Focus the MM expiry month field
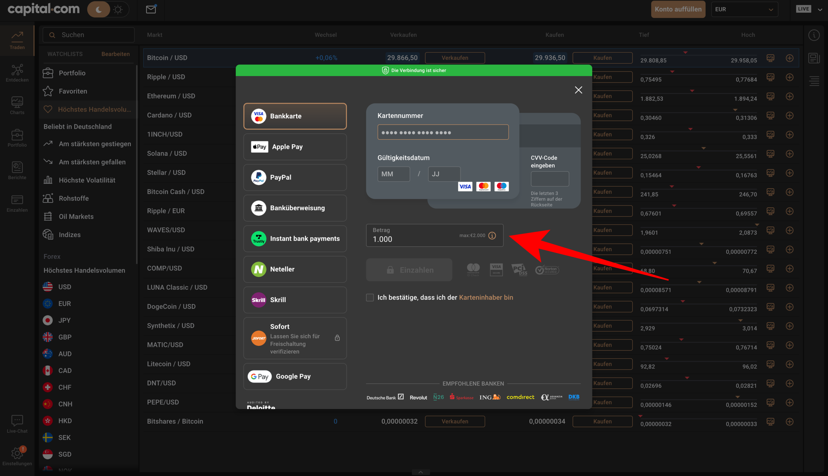This screenshot has height=476, width=828. click(394, 174)
